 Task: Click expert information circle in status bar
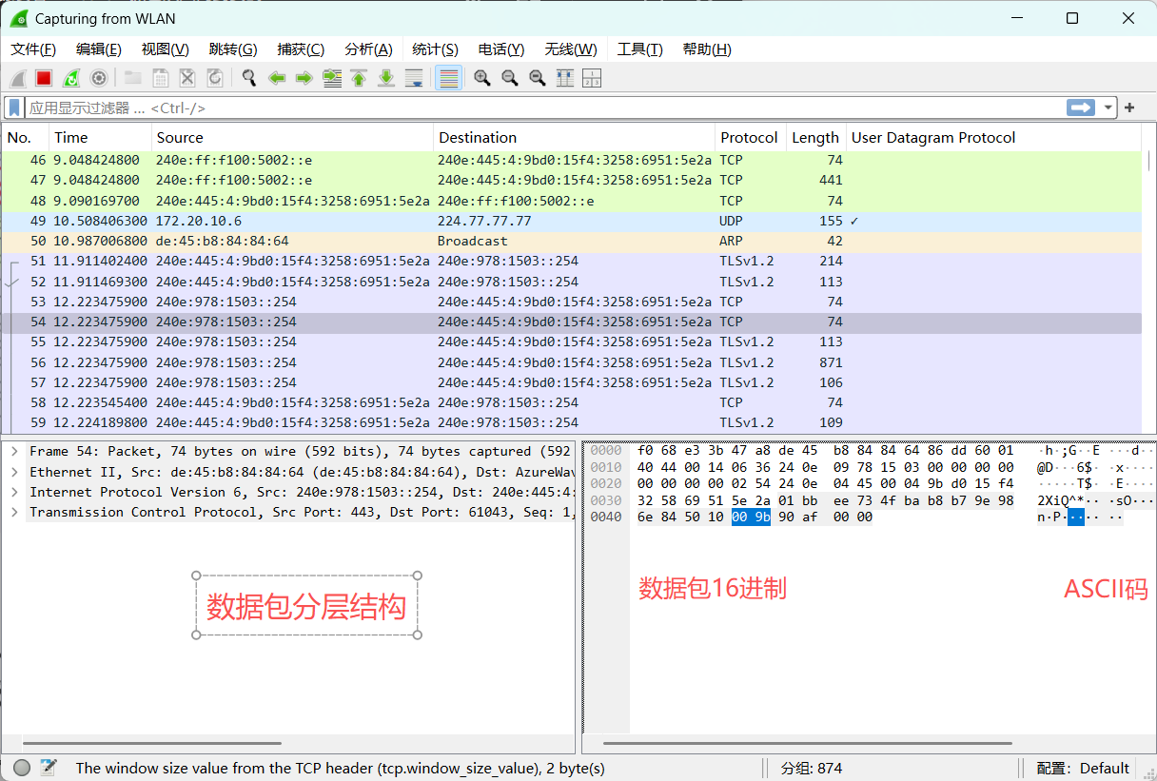tap(22, 768)
